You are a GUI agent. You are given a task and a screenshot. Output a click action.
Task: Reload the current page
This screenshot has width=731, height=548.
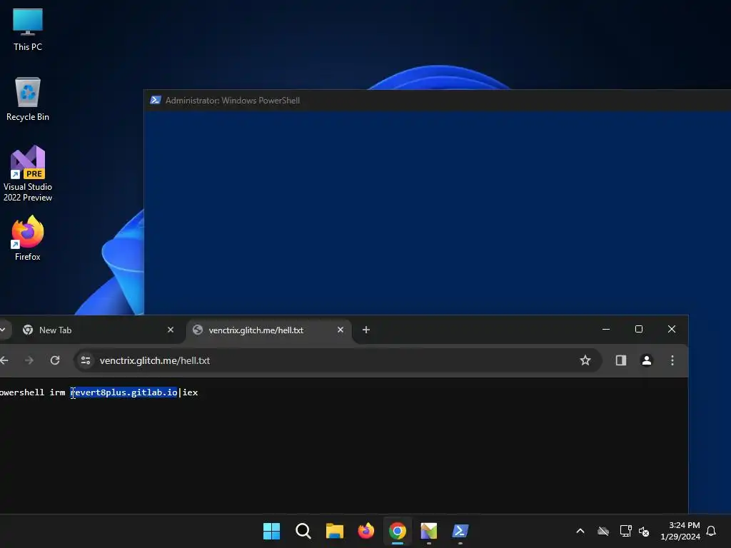click(55, 360)
